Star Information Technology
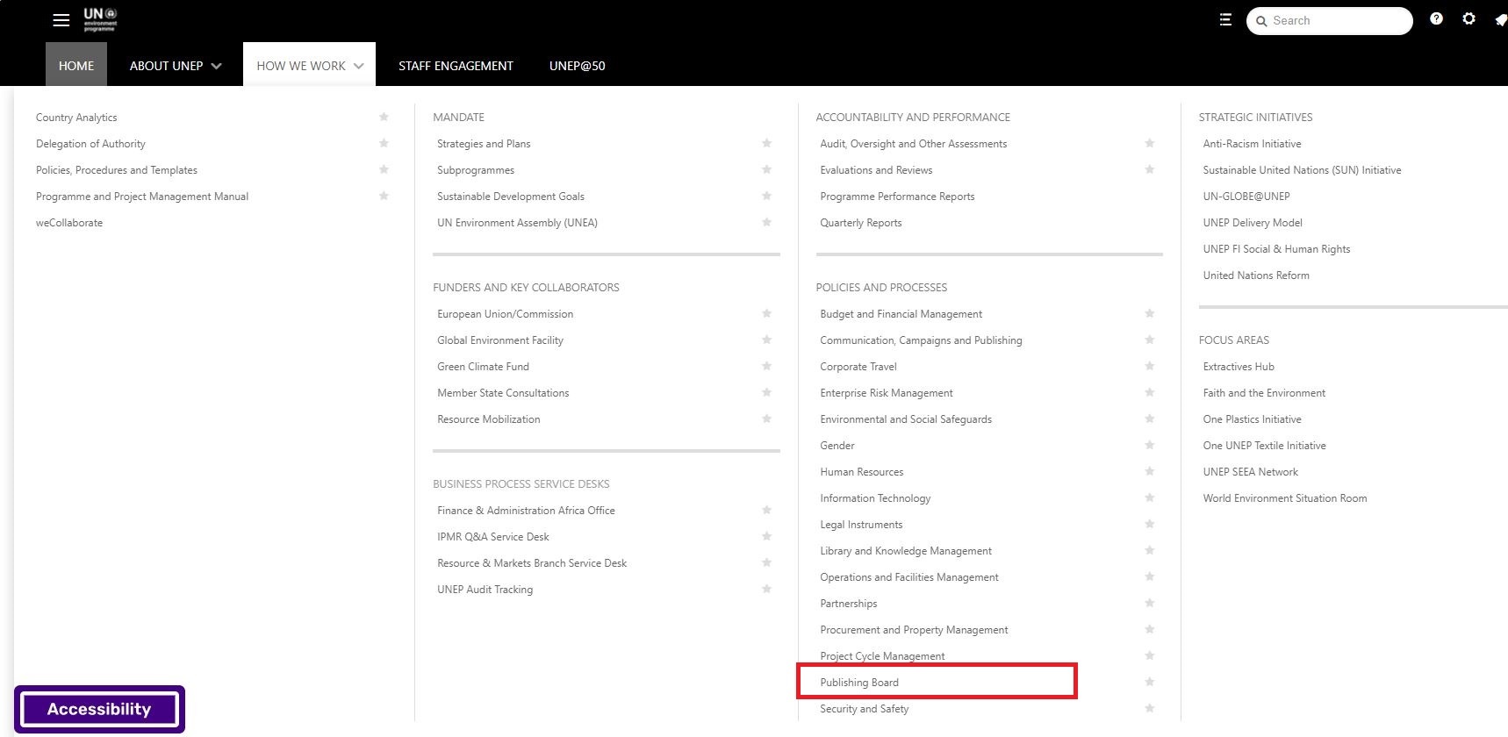 tap(1149, 497)
